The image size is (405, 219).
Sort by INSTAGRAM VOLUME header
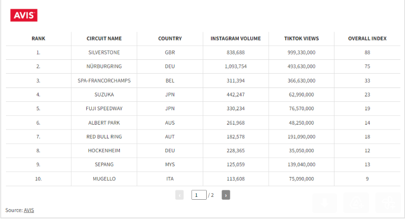point(236,39)
